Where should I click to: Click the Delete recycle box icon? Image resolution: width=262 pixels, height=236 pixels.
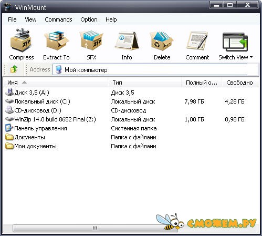tap(162, 40)
